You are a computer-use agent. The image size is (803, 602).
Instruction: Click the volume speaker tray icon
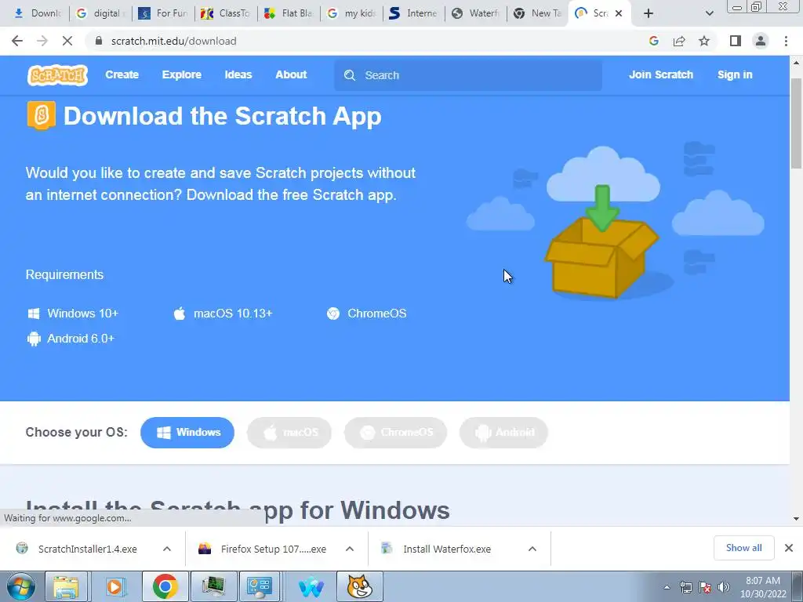(x=724, y=587)
